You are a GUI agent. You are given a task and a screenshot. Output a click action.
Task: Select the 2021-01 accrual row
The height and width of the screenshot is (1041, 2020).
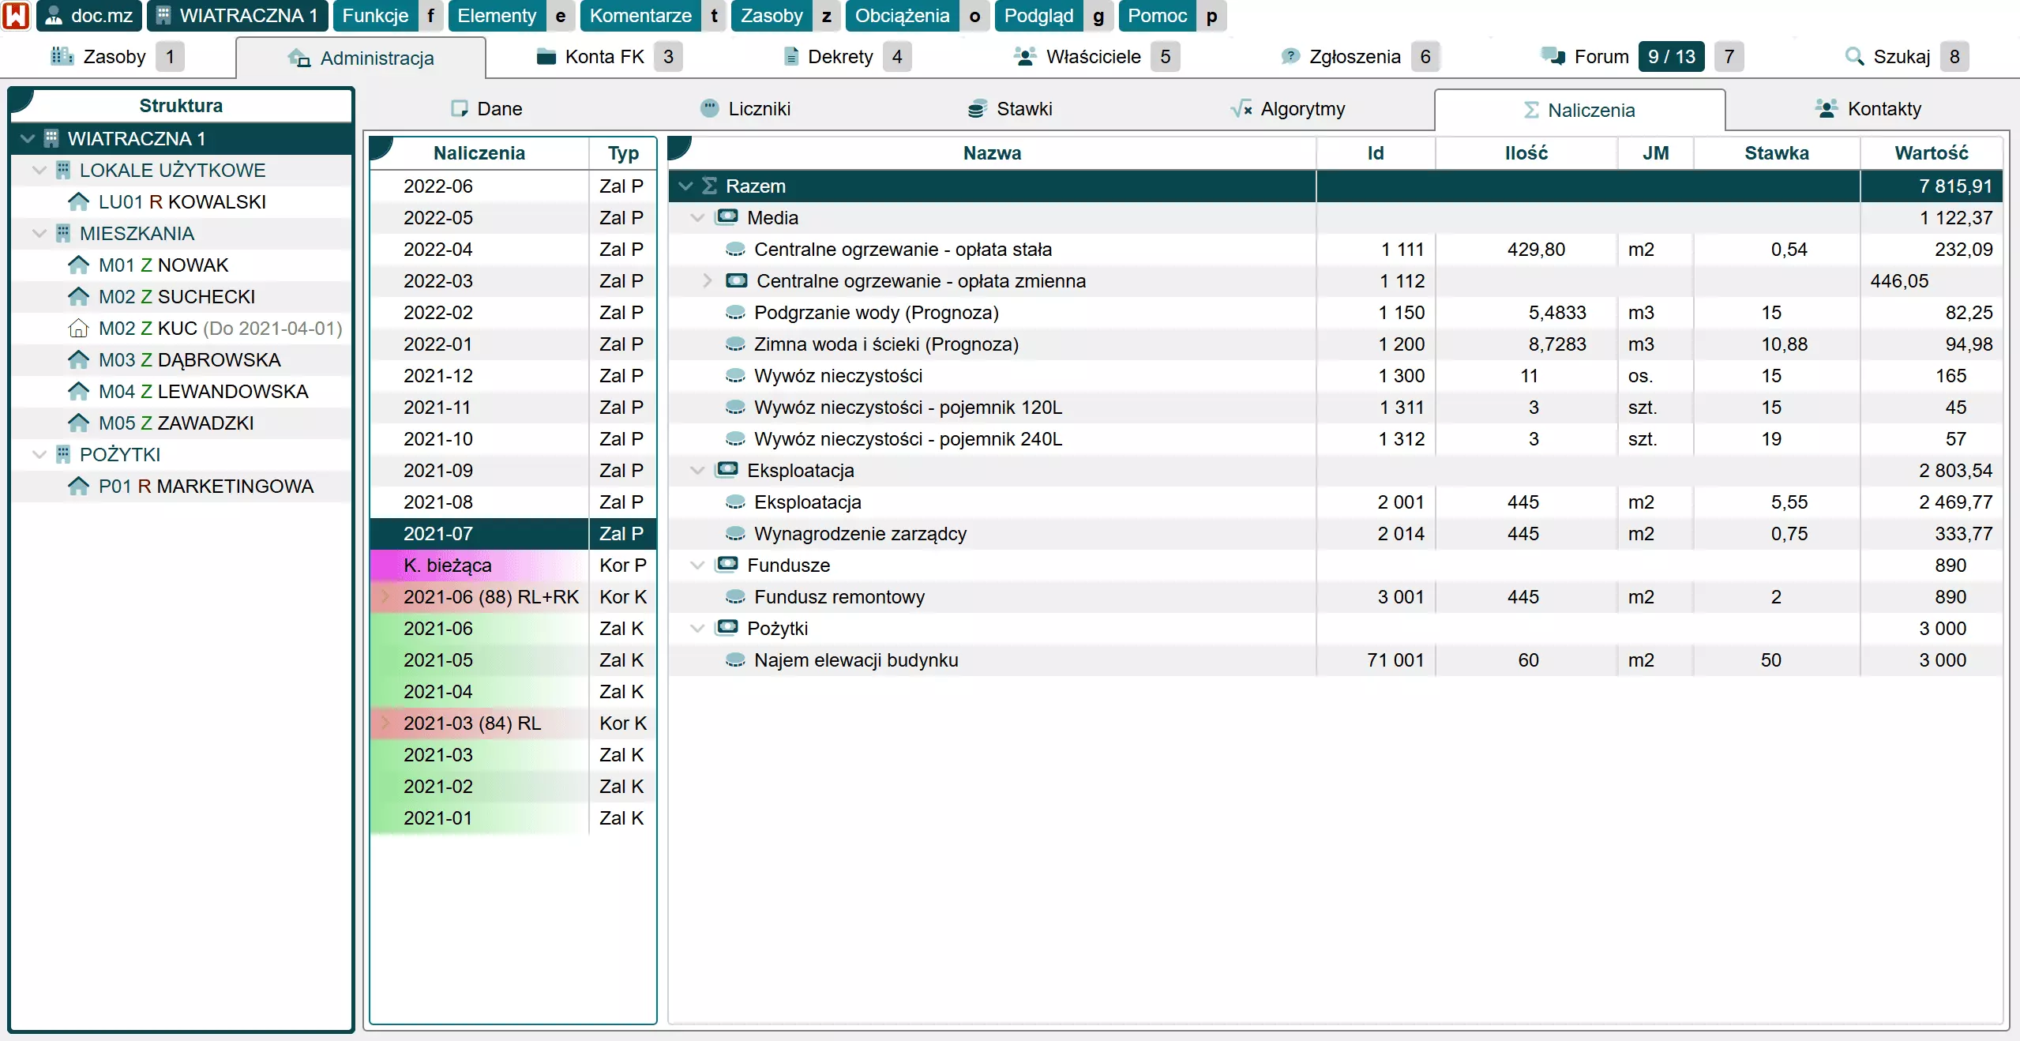pyautogui.click(x=513, y=818)
